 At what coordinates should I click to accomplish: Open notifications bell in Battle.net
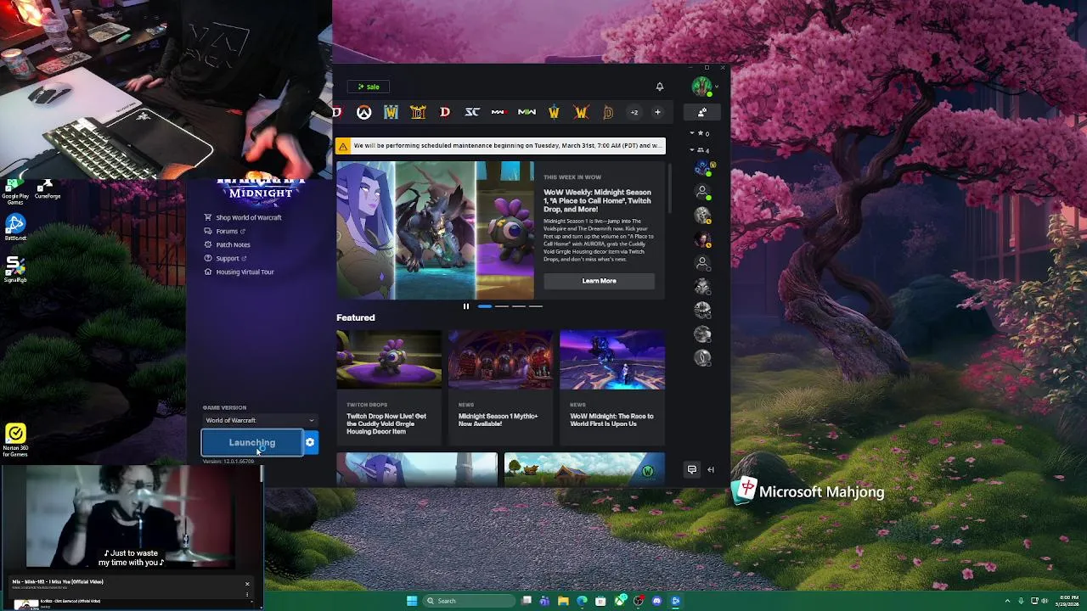point(659,87)
